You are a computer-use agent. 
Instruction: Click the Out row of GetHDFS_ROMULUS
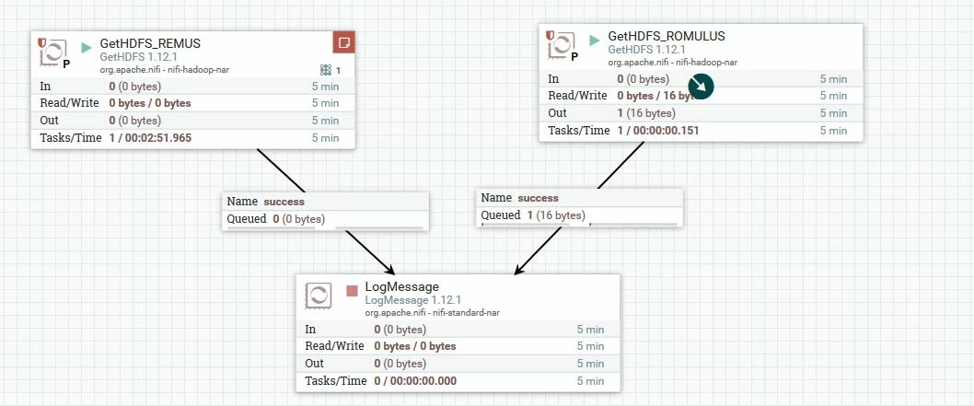[x=701, y=113]
